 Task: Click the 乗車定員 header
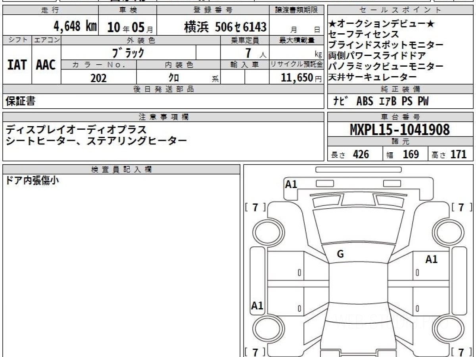click(245, 40)
